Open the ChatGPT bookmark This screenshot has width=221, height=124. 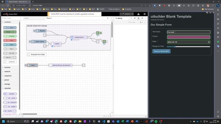(100, 9)
